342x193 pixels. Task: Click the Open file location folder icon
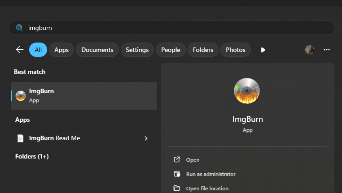coord(177,189)
